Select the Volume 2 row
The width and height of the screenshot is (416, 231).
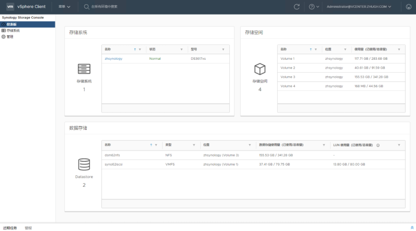tap(341, 68)
